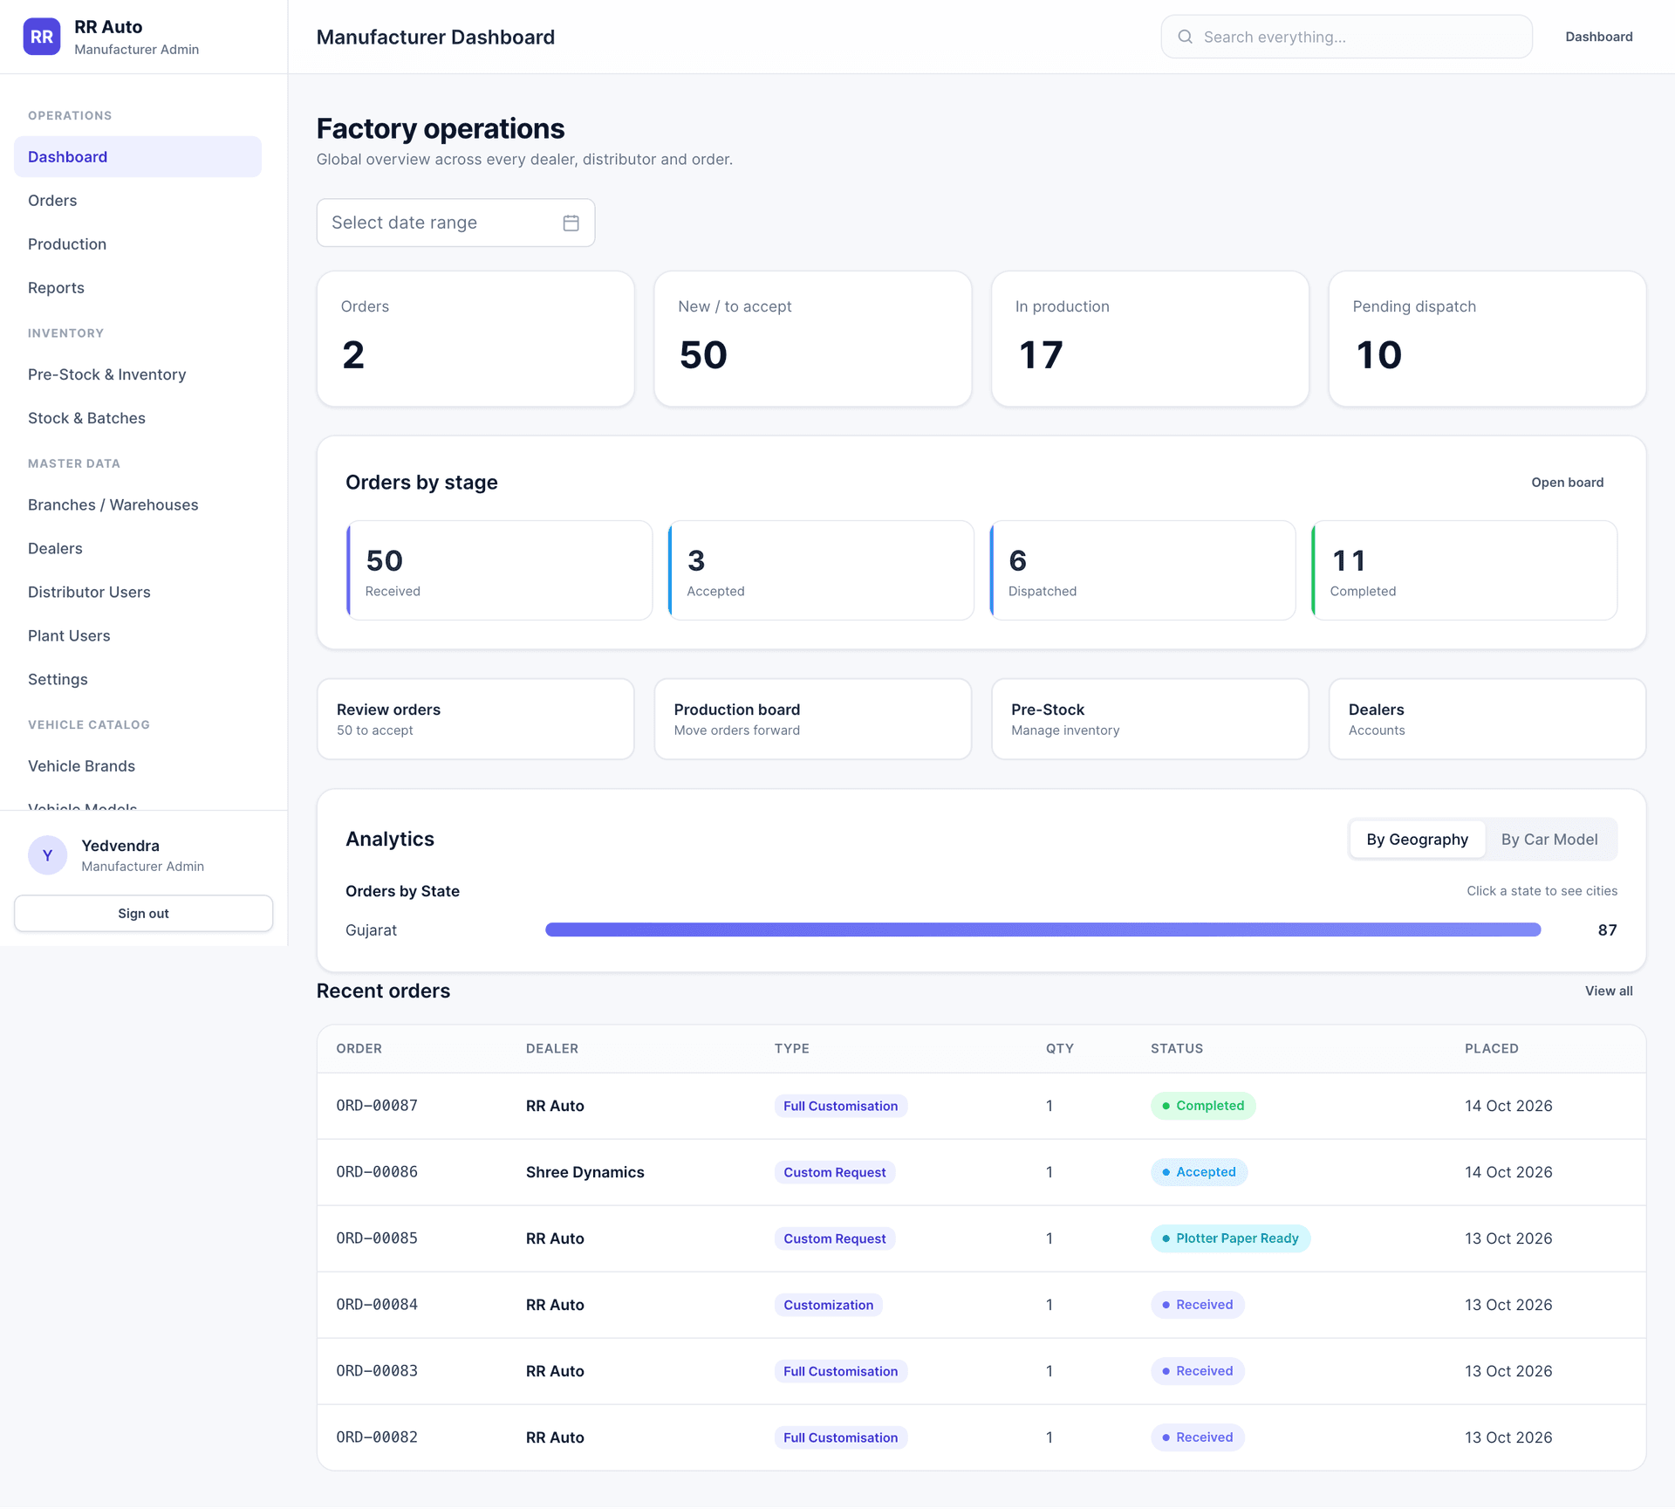Click the Gujarat orders progress bar
This screenshot has width=1675, height=1509.
pyautogui.click(x=1043, y=929)
